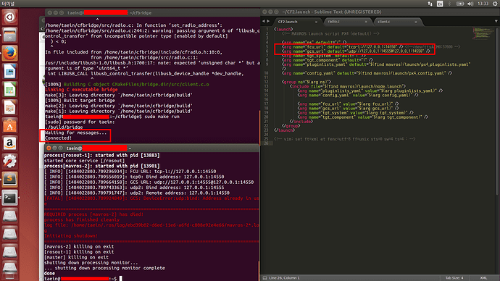Image resolution: width=500 pixels, height=281 pixels.
Task: Open the battery indicator menu
Action: click(460, 4)
